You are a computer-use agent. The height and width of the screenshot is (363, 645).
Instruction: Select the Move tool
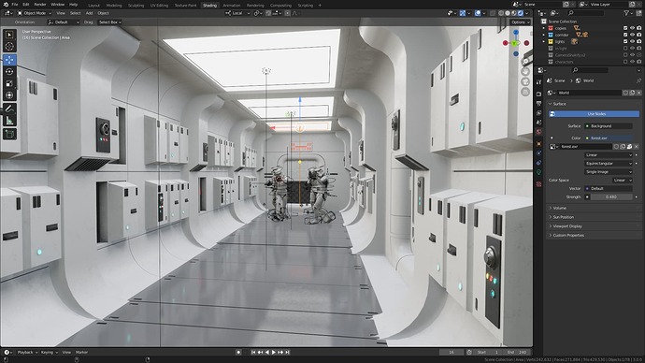9,60
